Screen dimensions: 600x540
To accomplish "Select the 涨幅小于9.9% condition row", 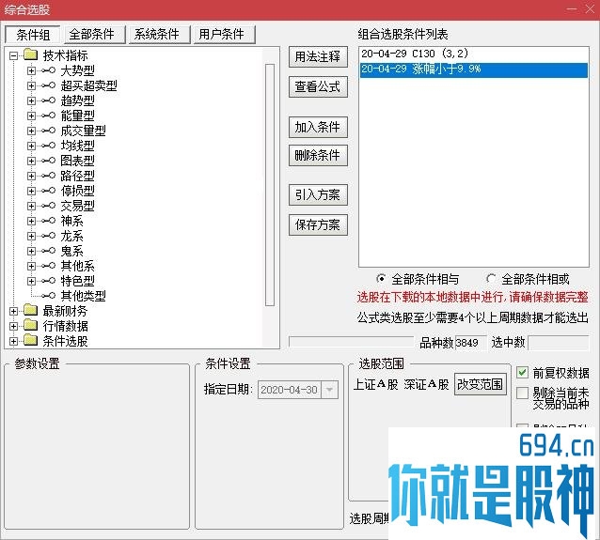I will click(474, 69).
